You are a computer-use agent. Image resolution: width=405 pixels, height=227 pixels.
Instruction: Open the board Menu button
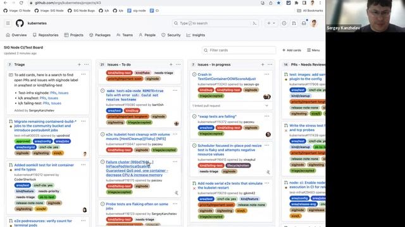313,50
